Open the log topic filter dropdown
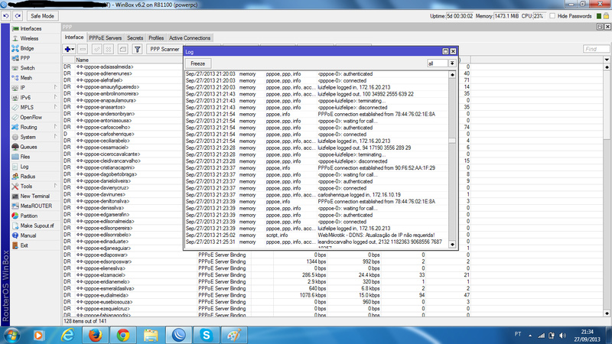The image size is (612, 344). tap(452, 63)
